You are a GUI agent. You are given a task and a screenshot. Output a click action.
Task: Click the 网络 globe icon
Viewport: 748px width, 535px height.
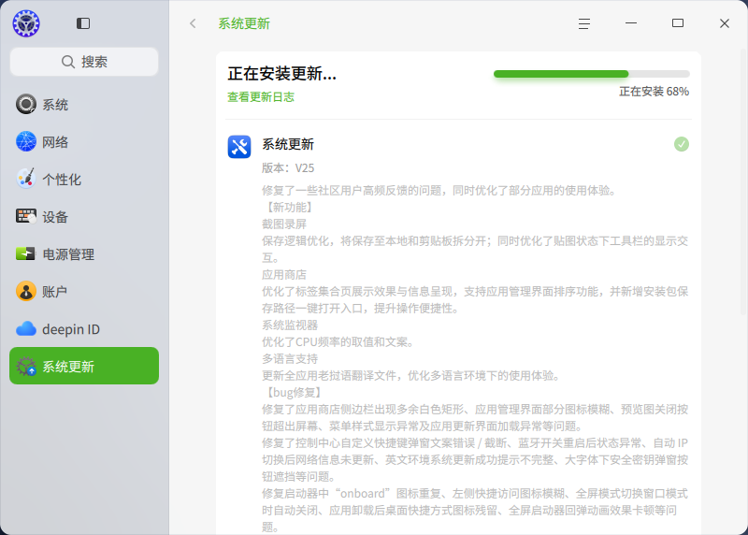(x=26, y=142)
